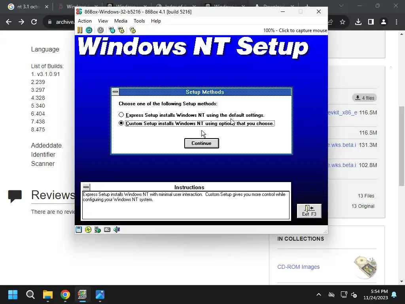Click the 86Box title bar app icon

click(x=79, y=11)
